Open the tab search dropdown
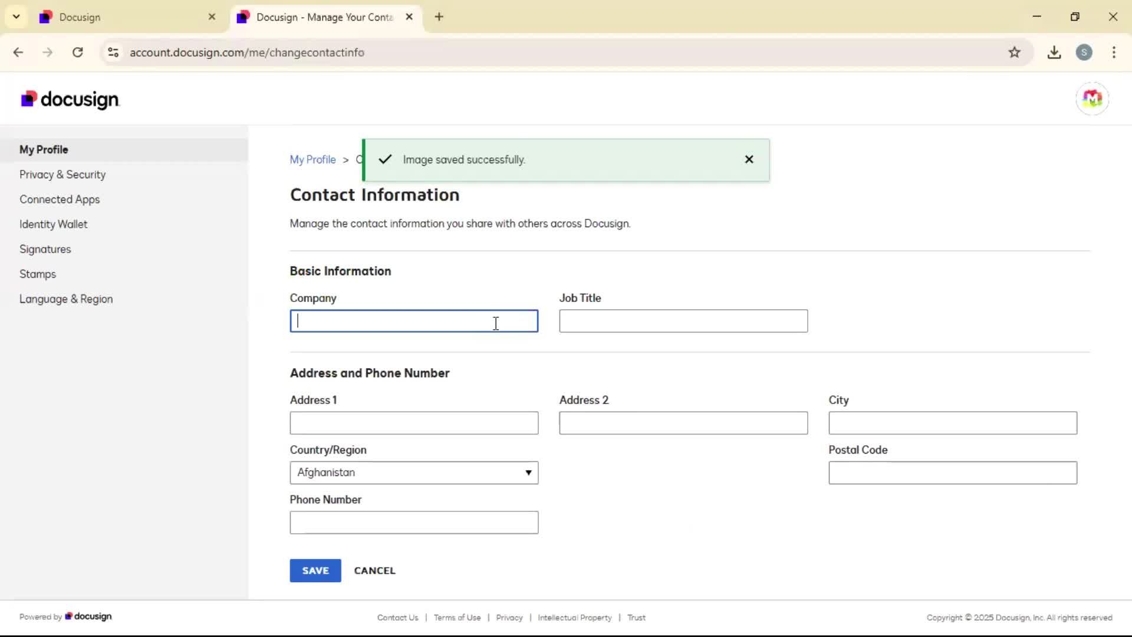1132x637 pixels. point(16,17)
